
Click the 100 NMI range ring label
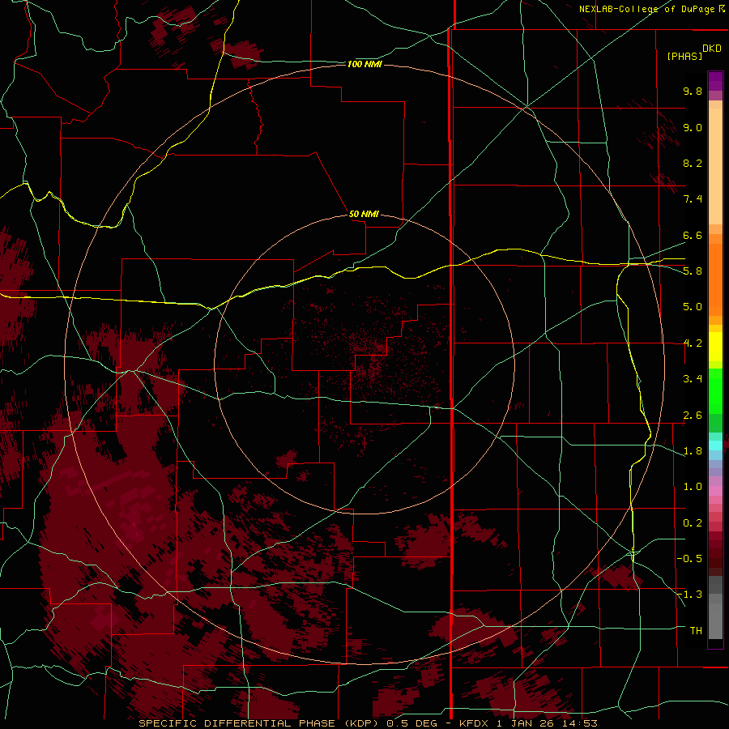click(364, 64)
